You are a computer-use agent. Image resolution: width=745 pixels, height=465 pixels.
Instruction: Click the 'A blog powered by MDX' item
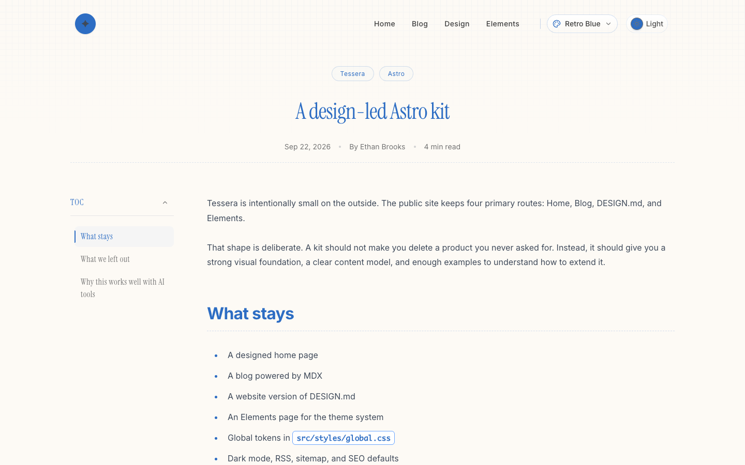tap(275, 376)
